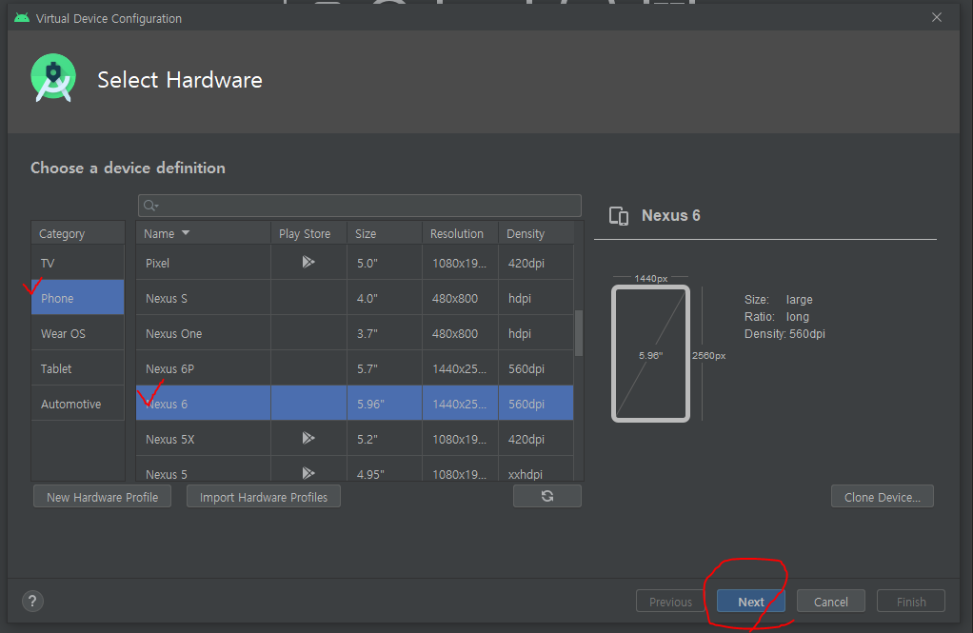This screenshot has width=973, height=633.
Task: Click the Density: 560dpi detail text
Action: pos(784,334)
